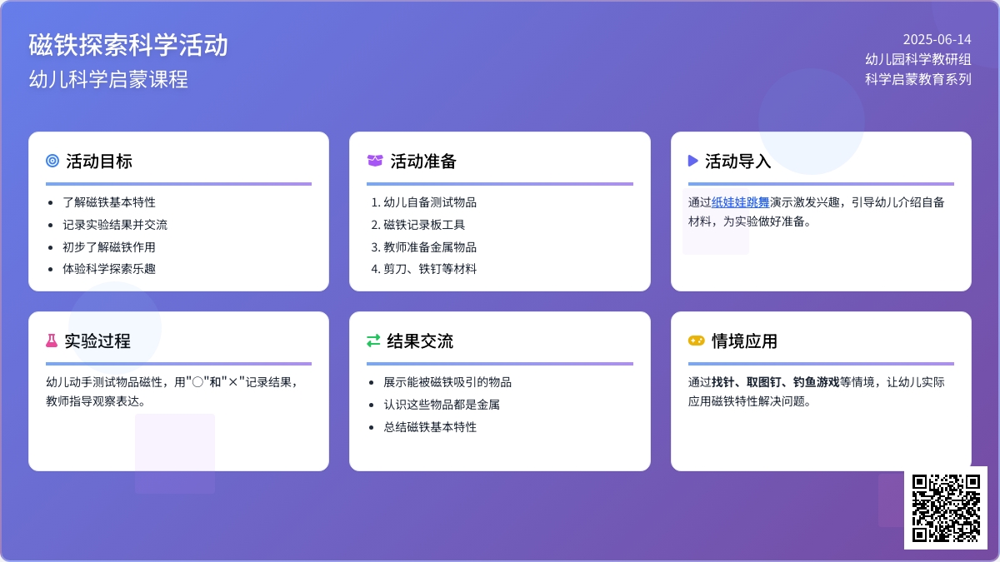Click the 活动准备 card heading
Viewport: 1000px width, 562px height.
[423, 161]
